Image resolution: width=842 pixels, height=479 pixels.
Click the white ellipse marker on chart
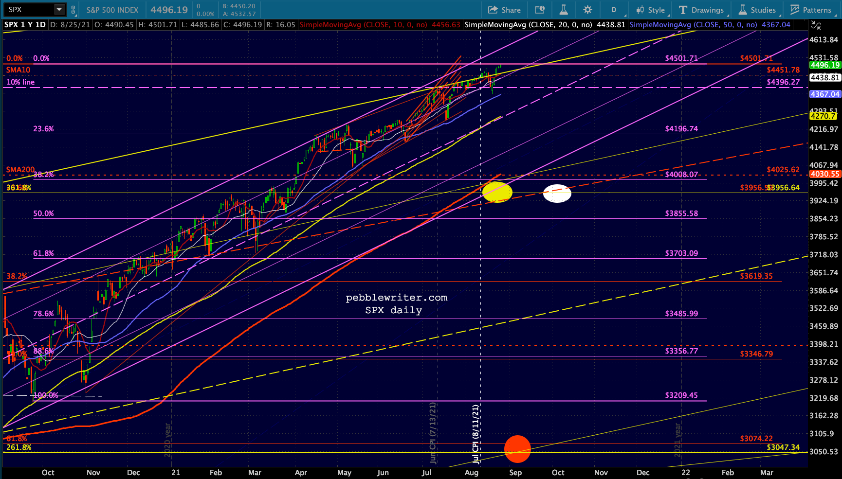(x=557, y=194)
